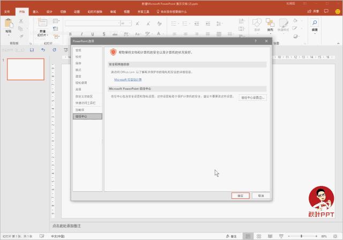Open the Microsoft 可信任计算 link

pyautogui.click(x=128, y=79)
